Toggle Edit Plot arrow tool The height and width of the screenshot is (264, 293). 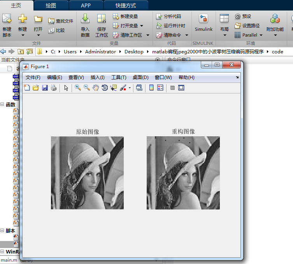click(66, 88)
